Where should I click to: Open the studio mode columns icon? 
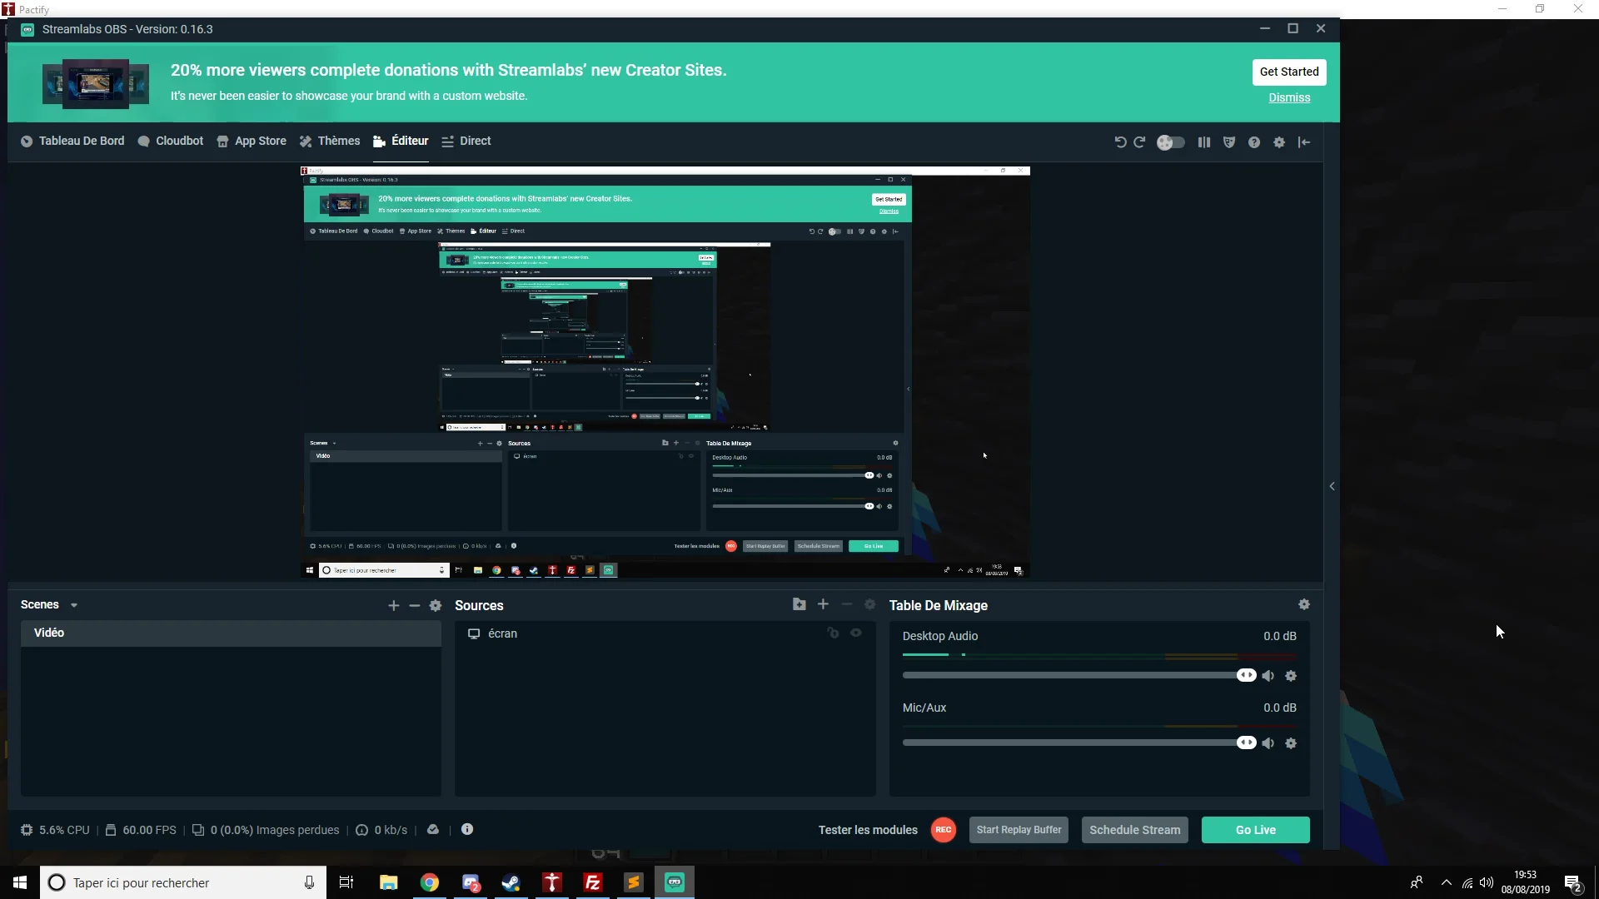[1204, 142]
